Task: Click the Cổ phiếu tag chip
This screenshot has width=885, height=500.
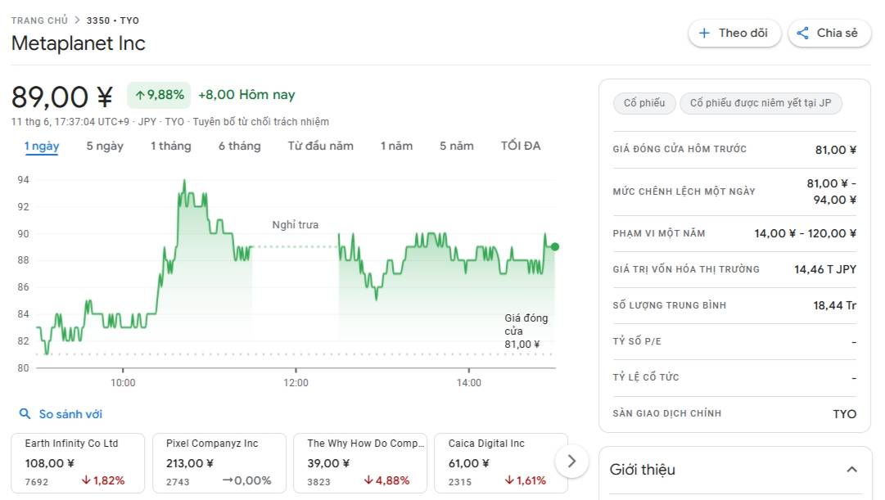Action: [644, 103]
